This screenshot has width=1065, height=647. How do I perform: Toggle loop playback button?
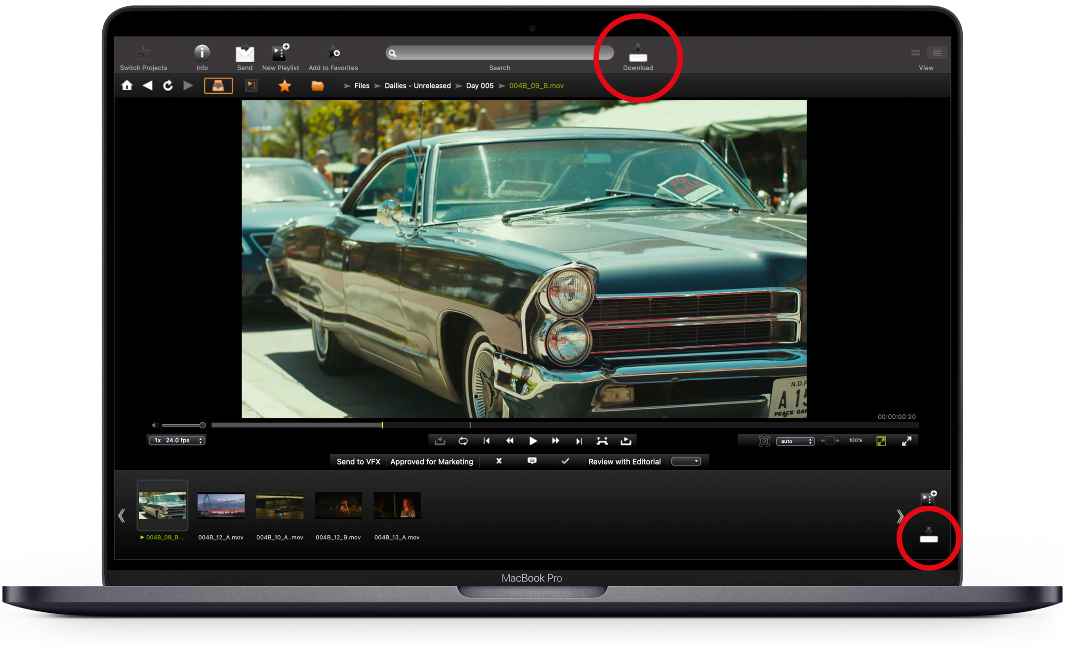click(463, 441)
